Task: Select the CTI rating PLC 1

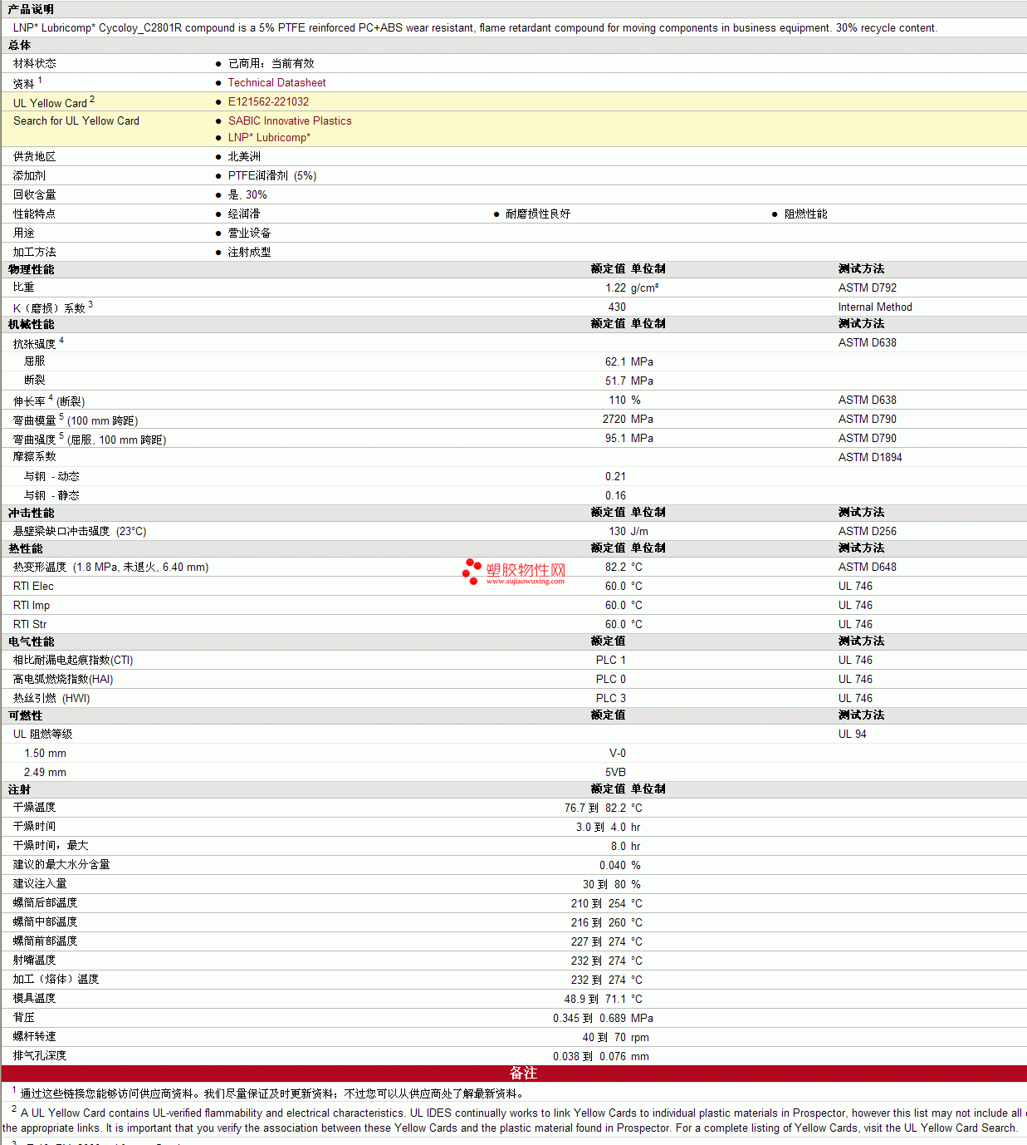Action: point(611,661)
